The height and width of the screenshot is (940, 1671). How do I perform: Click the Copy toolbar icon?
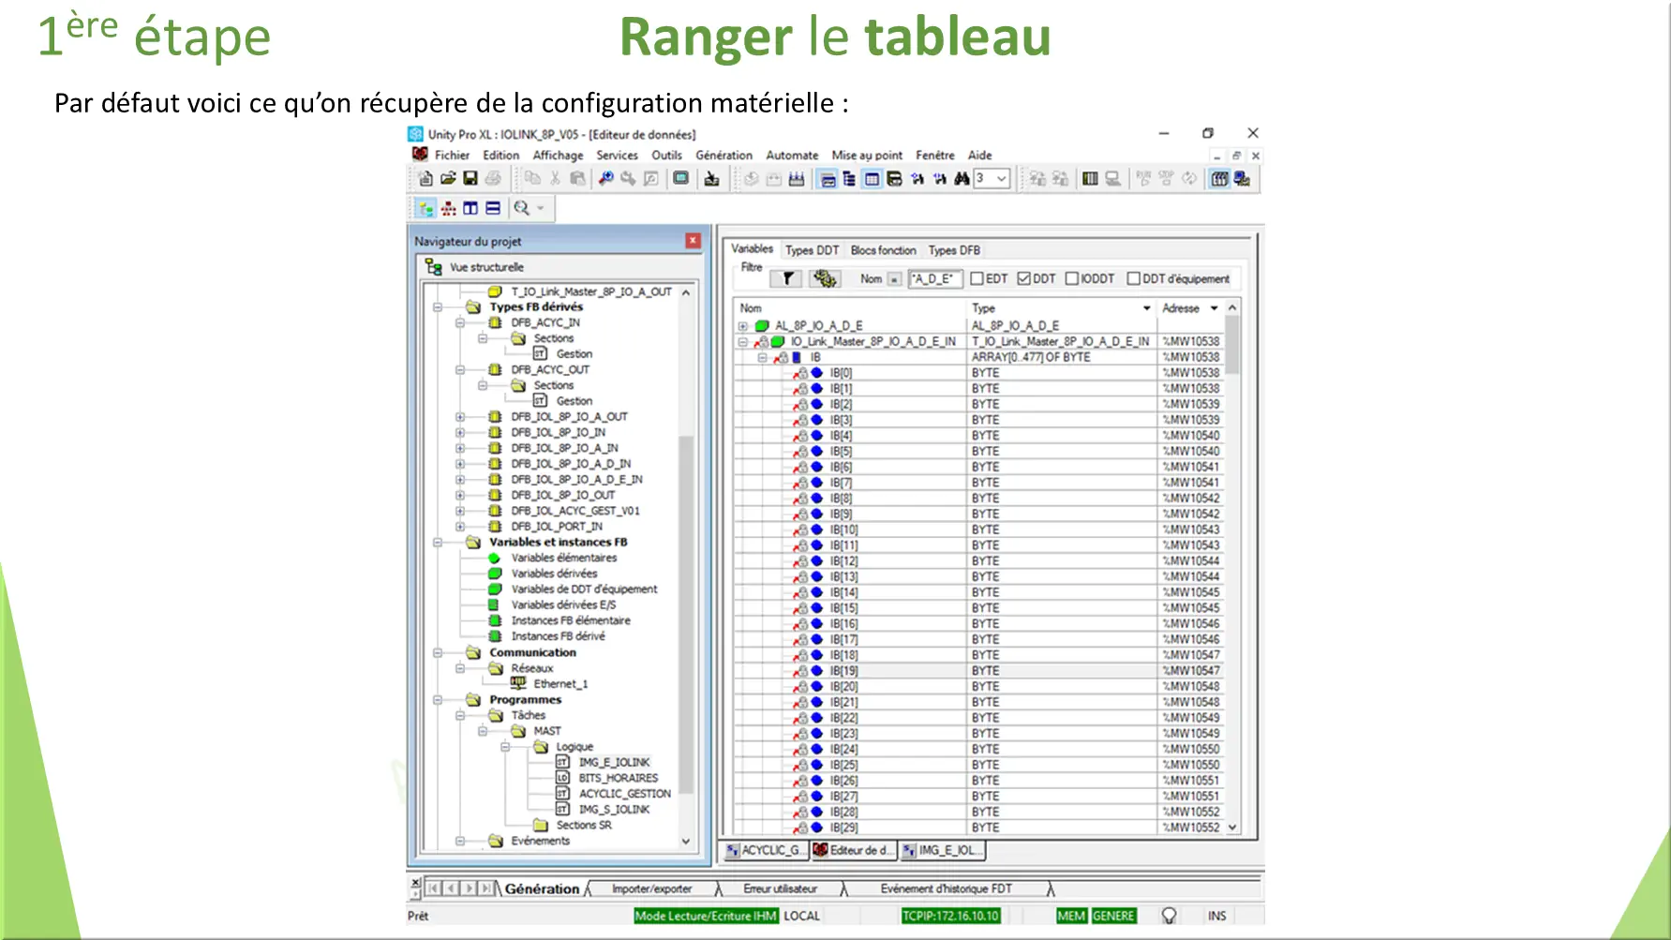pyautogui.click(x=532, y=178)
